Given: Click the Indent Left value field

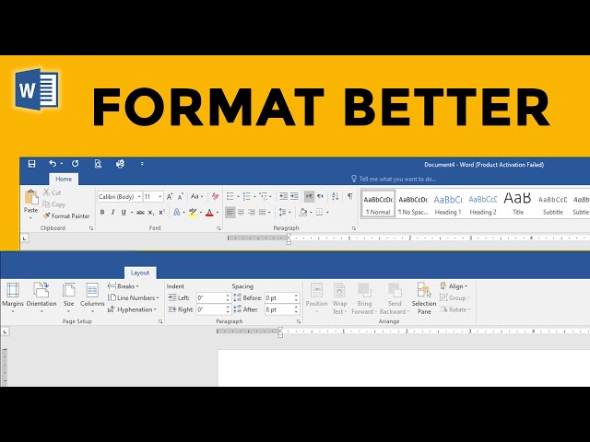Looking at the screenshot, I should click(213, 298).
